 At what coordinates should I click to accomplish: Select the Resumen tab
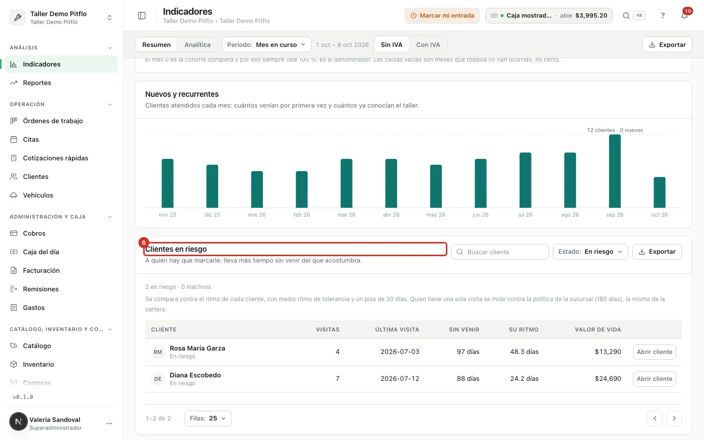156,44
